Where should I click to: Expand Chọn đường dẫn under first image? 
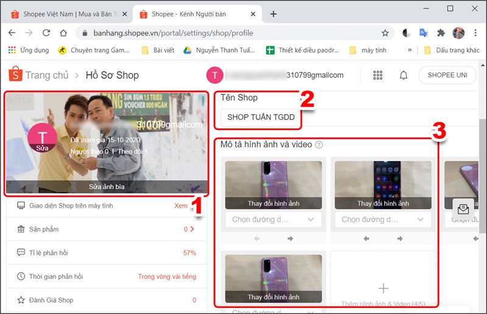(273, 220)
